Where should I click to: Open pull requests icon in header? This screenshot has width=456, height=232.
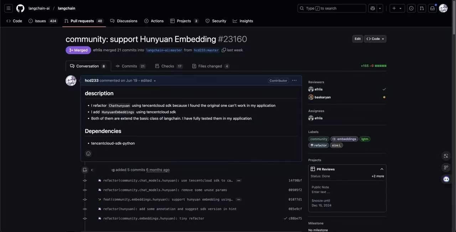pyautogui.click(x=422, y=8)
